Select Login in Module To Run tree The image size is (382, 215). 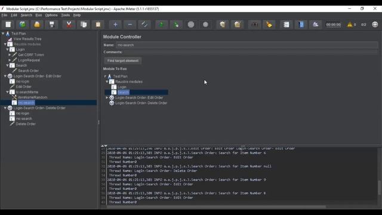tap(122, 87)
